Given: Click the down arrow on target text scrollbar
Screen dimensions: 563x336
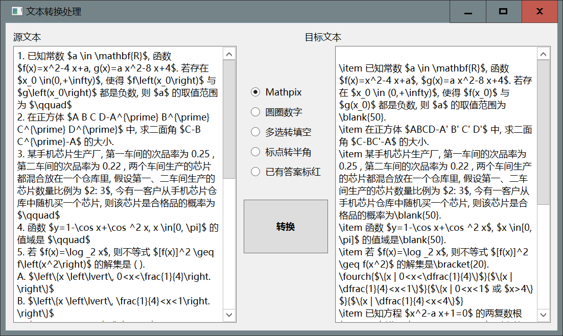Looking at the screenshot, I should tap(544, 314).
